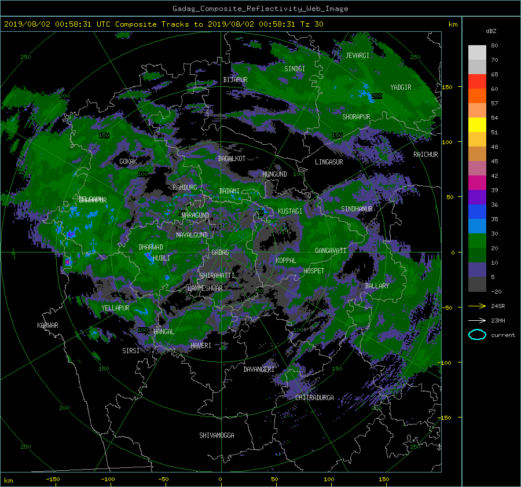Select the RAMDURG label

(x=185, y=188)
